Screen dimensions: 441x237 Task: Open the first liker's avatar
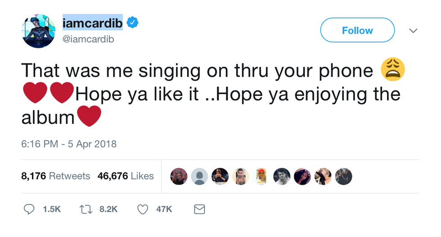pyautogui.click(x=179, y=177)
